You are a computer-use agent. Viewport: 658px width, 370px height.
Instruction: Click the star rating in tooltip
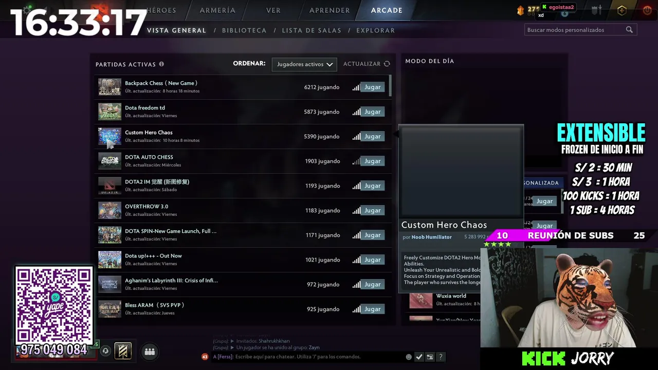point(497,245)
